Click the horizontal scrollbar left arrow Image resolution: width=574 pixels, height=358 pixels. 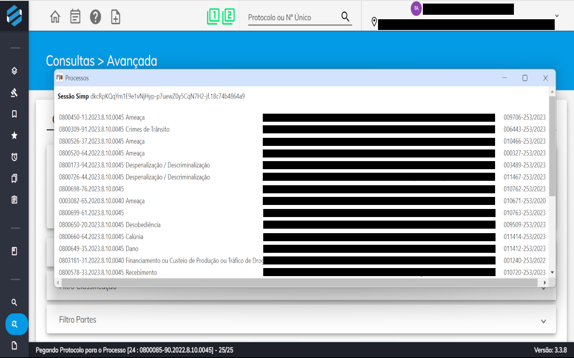pyautogui.click(x=57, y=283)
